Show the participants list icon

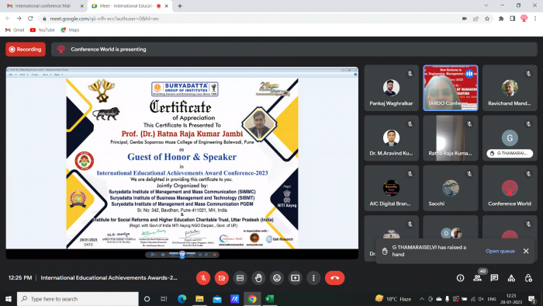coord(478,278)
